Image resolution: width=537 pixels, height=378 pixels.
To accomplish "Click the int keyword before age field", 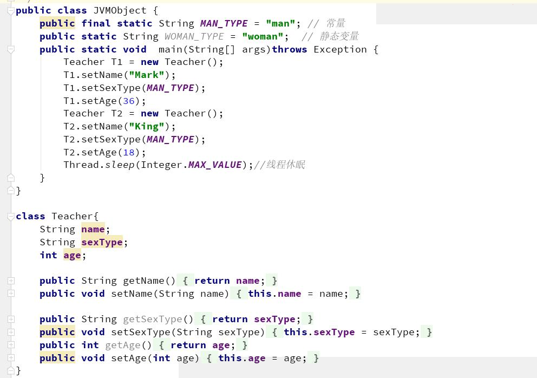I will pos(48,255).
